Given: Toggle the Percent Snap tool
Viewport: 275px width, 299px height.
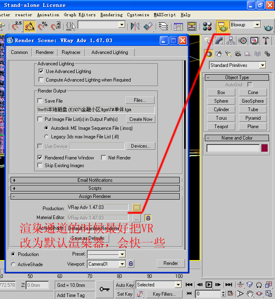Looking at the screenshot, I should click(42, 26).
